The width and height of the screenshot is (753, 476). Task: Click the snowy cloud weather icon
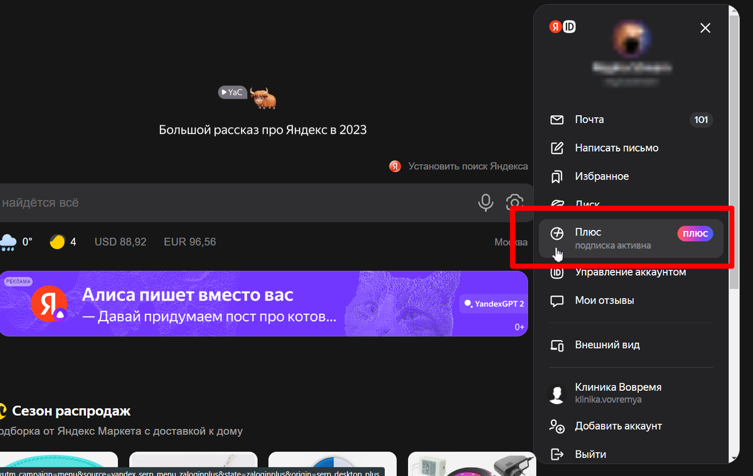click(9, 242)
